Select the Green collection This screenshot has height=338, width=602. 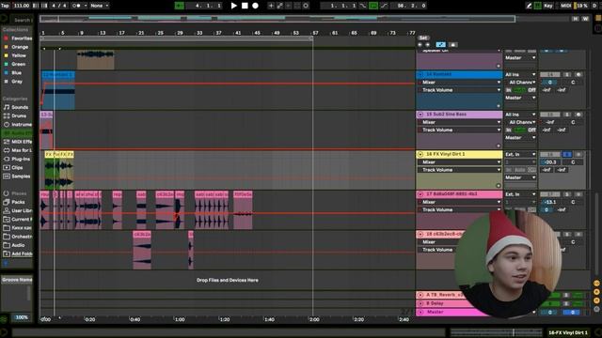15,64
